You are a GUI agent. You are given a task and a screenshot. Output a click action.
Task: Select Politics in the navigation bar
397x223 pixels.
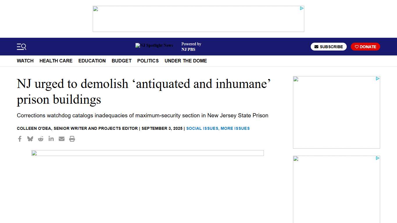tap(148, 61)
